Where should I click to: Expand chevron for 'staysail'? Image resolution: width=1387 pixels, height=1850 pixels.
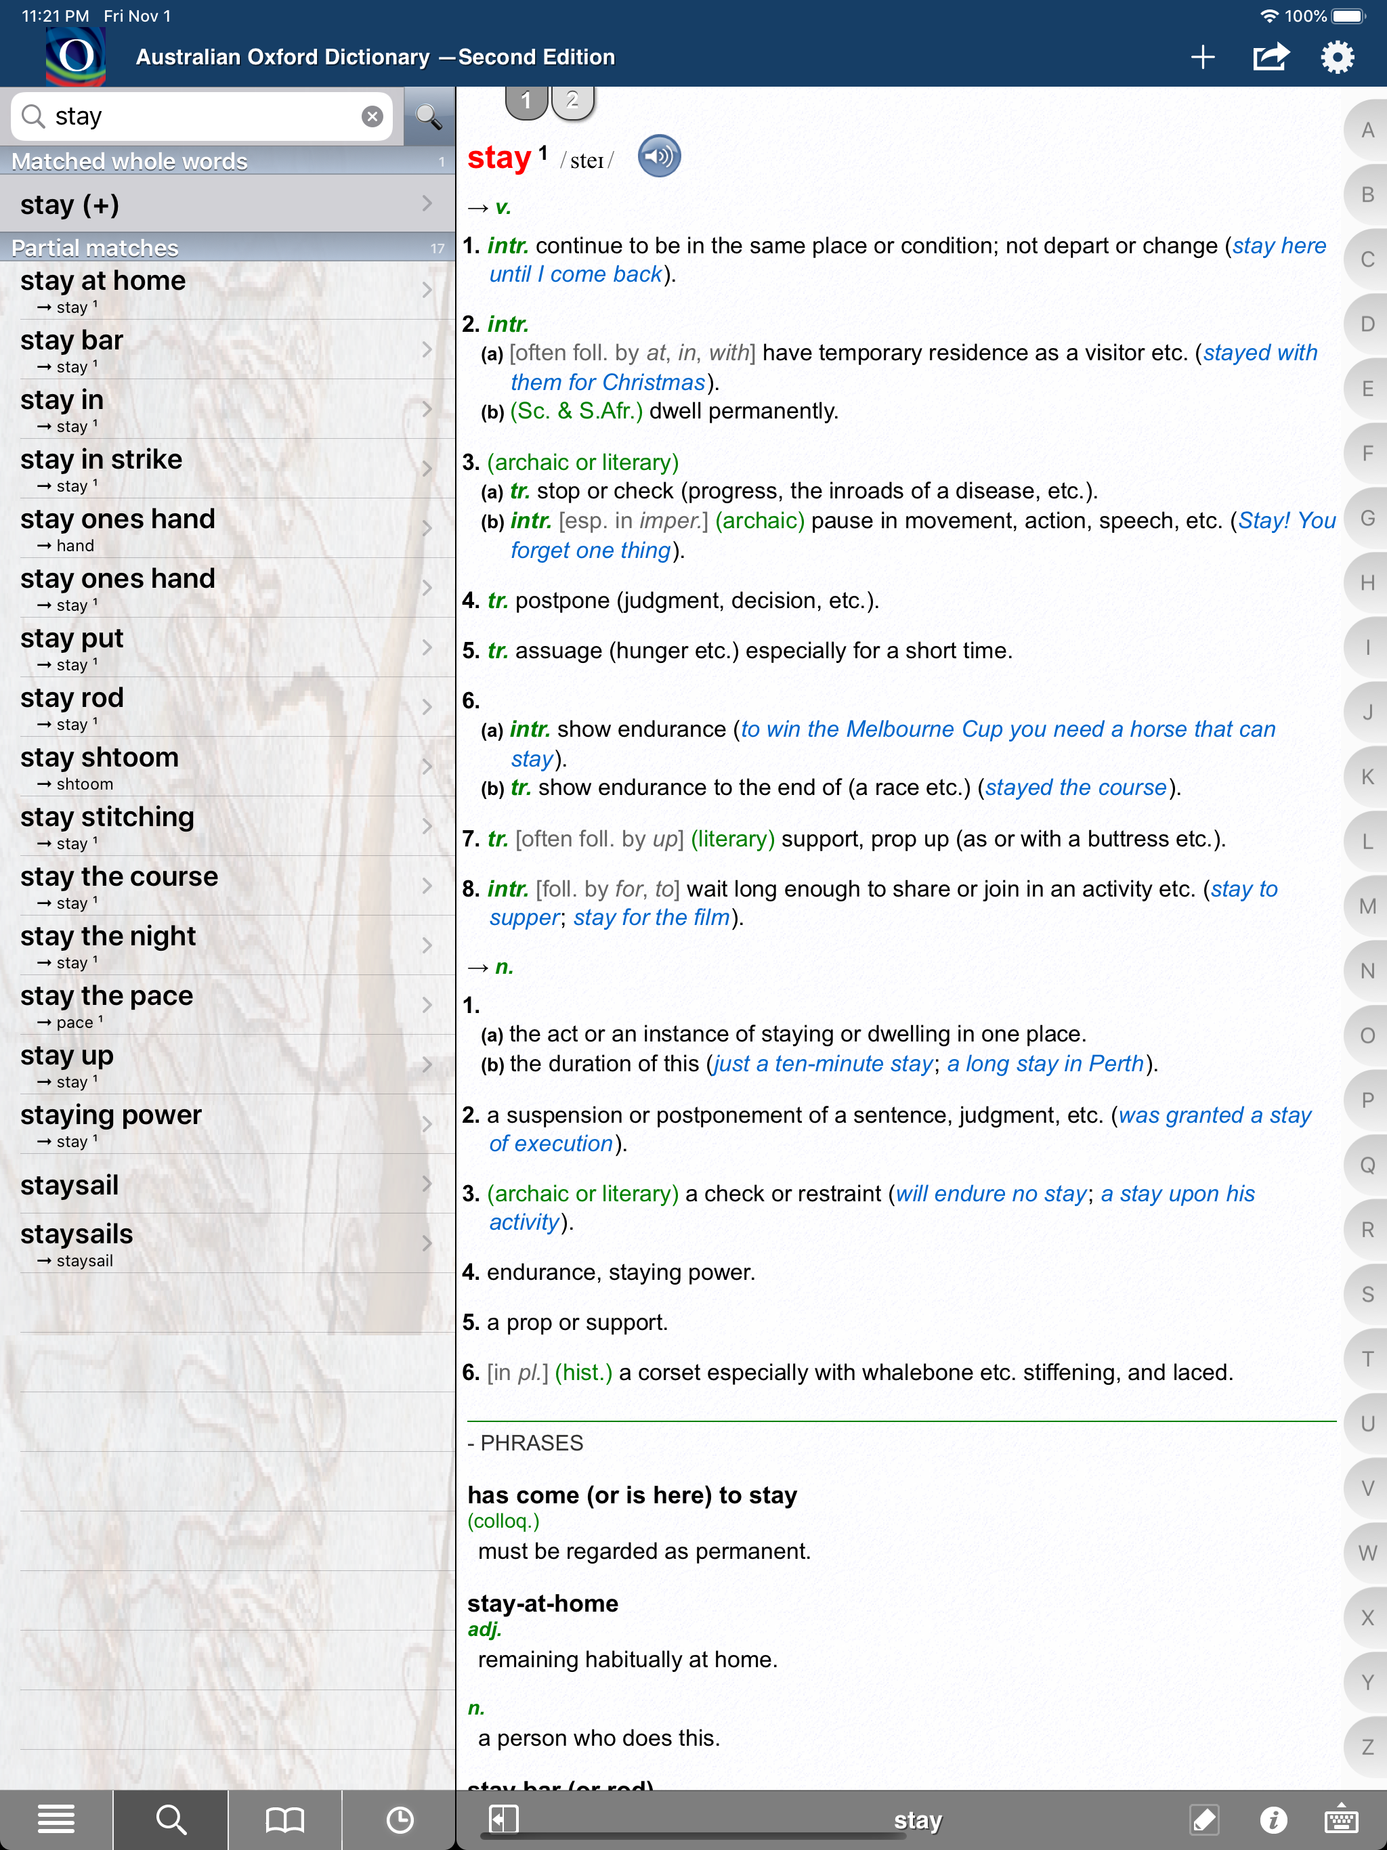(427, 1184)
